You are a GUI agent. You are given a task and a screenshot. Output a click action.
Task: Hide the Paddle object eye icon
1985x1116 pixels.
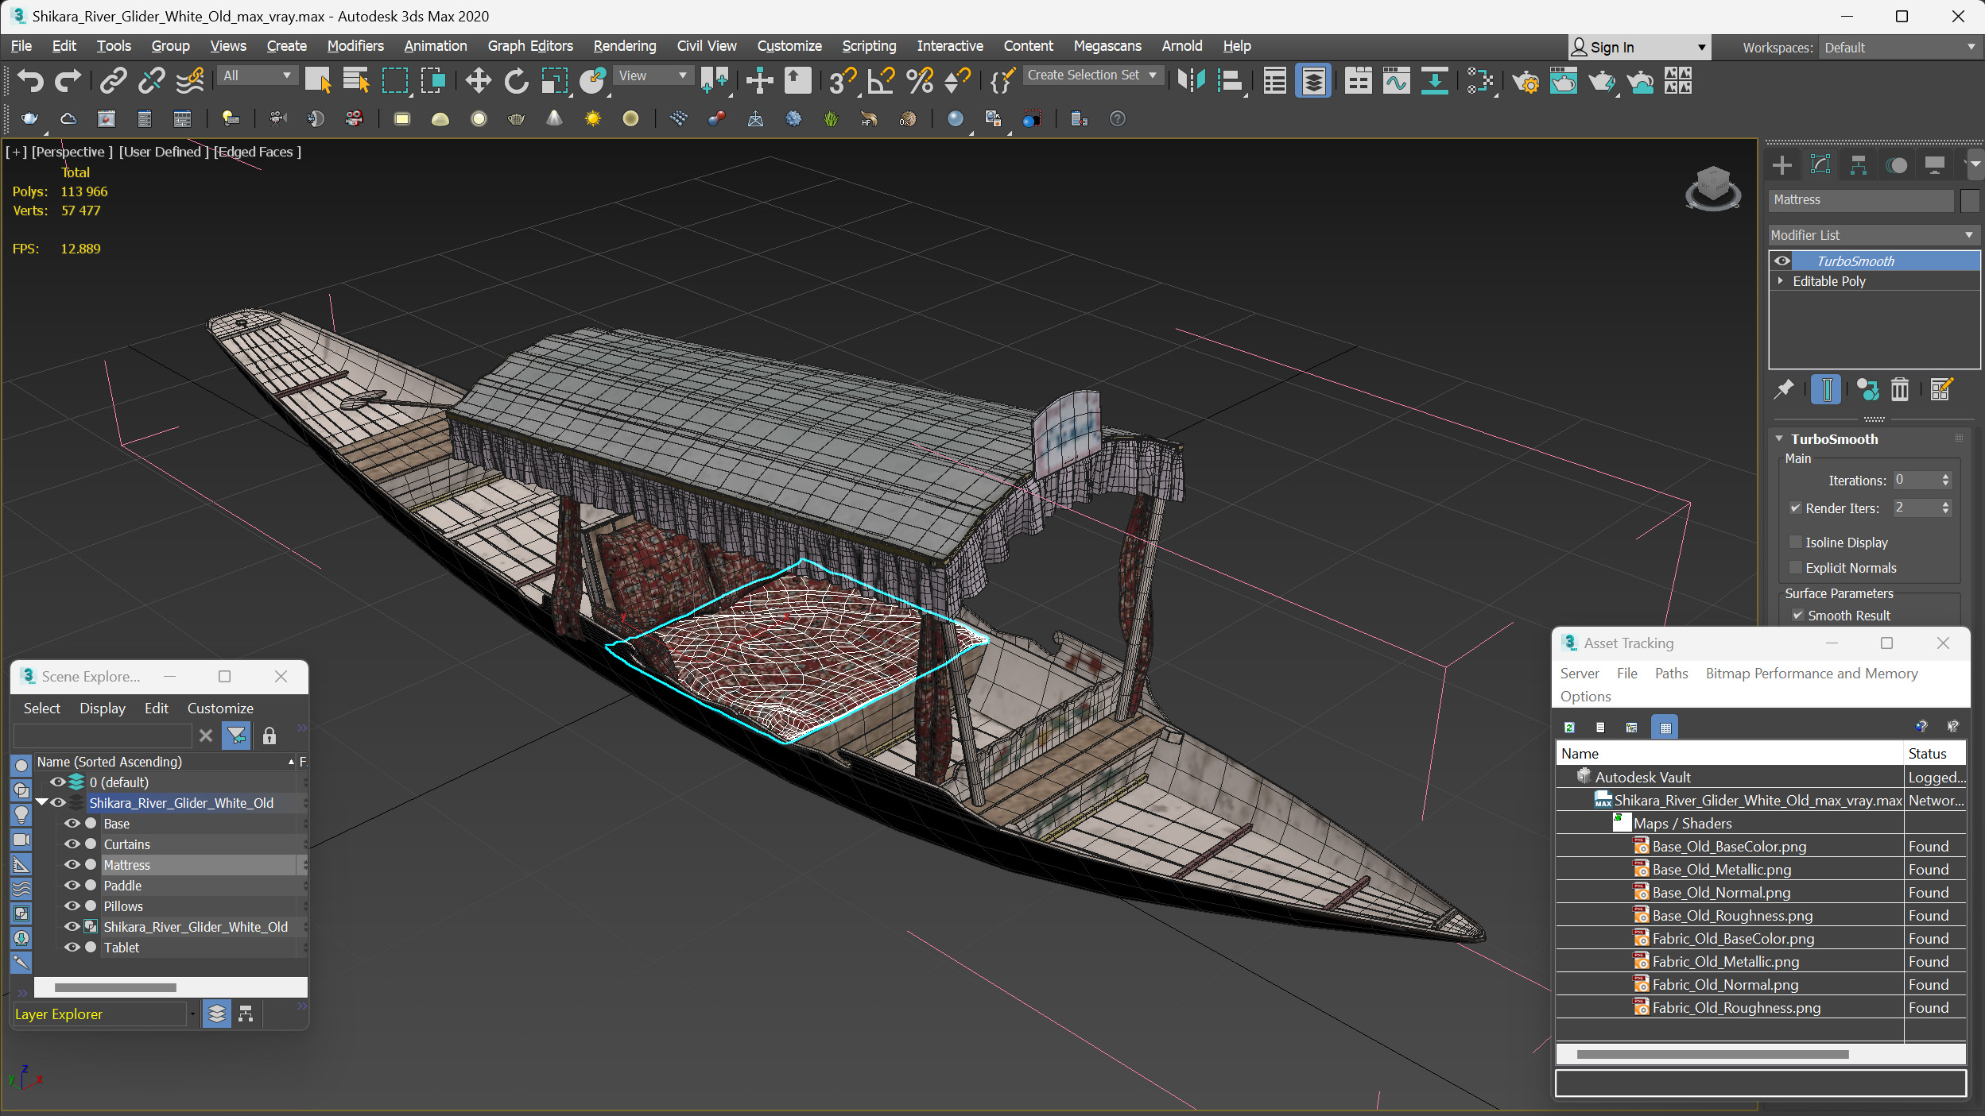[72, 886]
